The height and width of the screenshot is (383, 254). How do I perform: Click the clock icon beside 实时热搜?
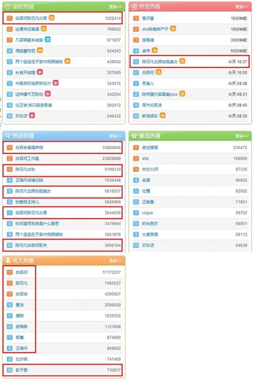click(8, 7)
